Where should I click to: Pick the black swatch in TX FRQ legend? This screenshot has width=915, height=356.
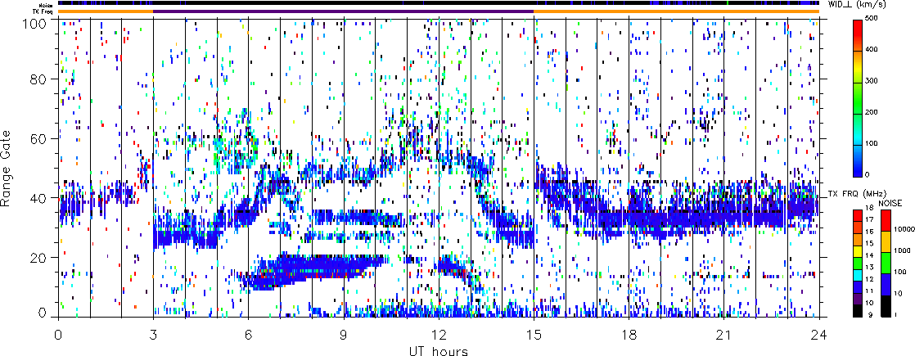click(857, 311)
